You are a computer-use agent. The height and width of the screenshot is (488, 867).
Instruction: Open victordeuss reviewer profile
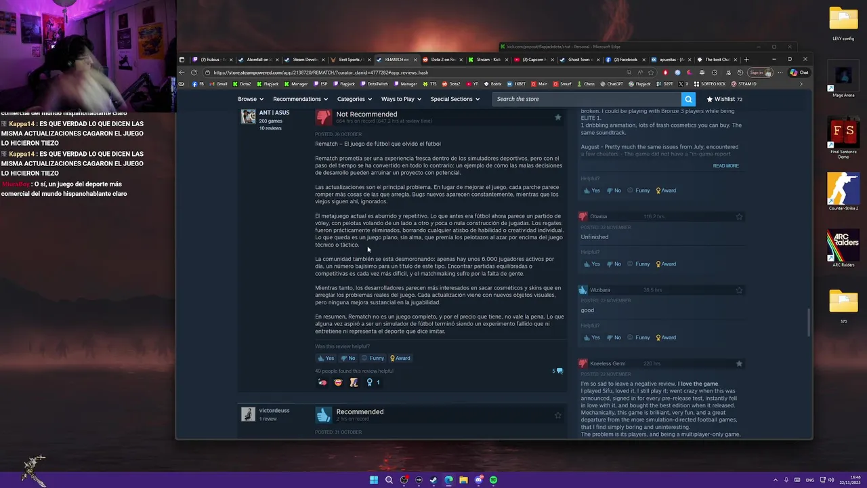click(274, 410)
